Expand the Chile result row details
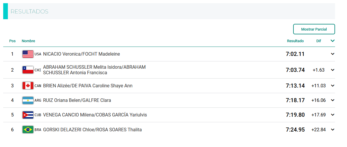The height and width of the screenshot is (147, 347). (x=333, y=70)
